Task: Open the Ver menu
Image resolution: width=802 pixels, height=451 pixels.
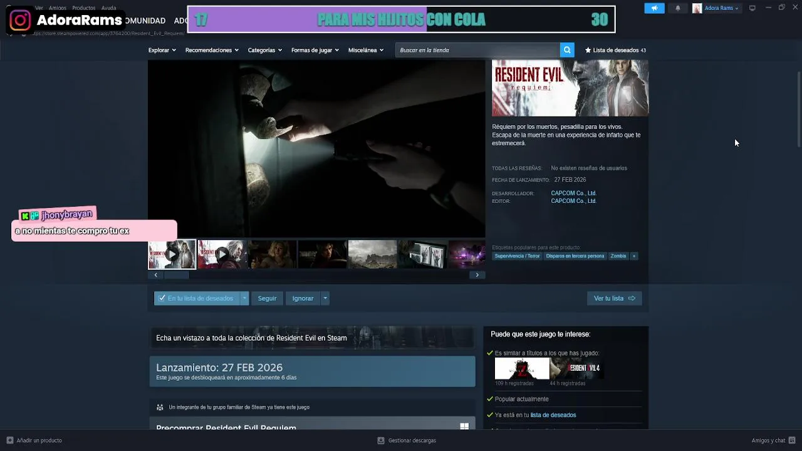Action: coord(39,8)
